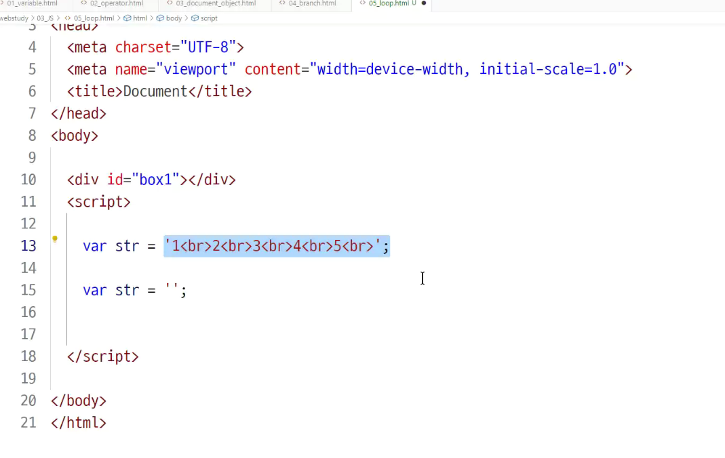Click 'Document' title text on line 6
This screenshot has width=725, height=458.
click(x=155, y=91)
